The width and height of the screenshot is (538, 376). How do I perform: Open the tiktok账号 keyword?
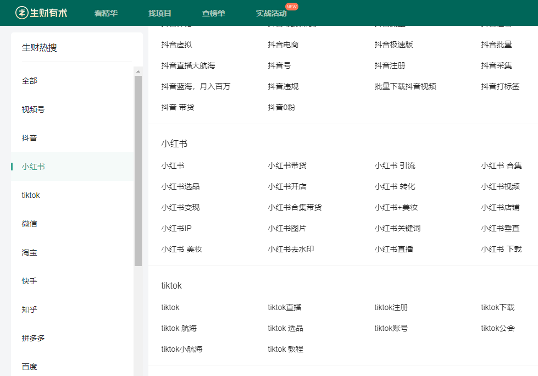tap(391, 329)
